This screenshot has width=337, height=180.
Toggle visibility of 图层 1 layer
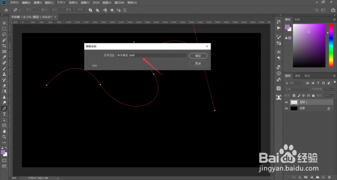click(286, 102)
